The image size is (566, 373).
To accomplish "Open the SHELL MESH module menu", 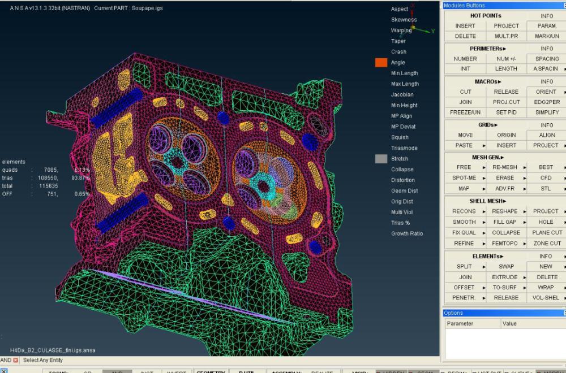I will click(x=487, y=201).
